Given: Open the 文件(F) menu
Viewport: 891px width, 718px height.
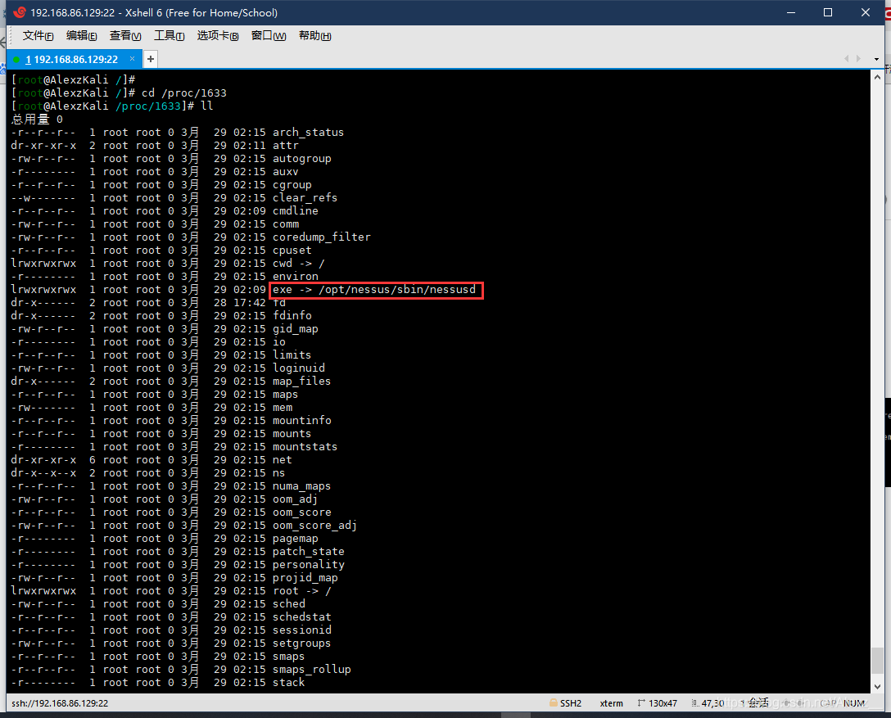Looking at the screenshot, I should click(x=38, y=36).
